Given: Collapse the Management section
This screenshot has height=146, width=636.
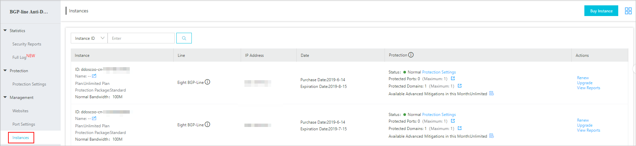Looking at the screenshot, I should pyautogui.click(x=5, y=97).
